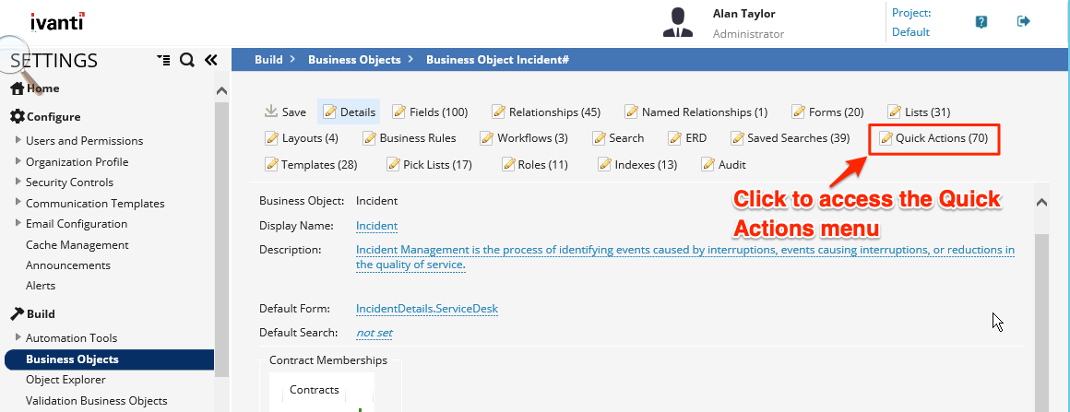Click Business Object Incident# breadcrumb

point(497,60)
